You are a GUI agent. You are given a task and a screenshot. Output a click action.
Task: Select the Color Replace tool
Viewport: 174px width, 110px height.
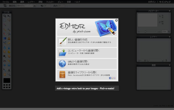[x=5, y=43]
